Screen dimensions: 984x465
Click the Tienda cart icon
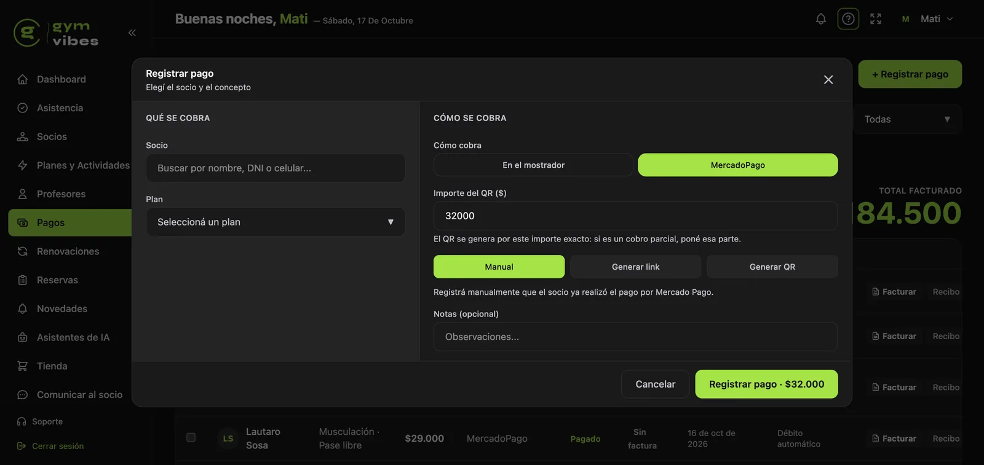23,366
